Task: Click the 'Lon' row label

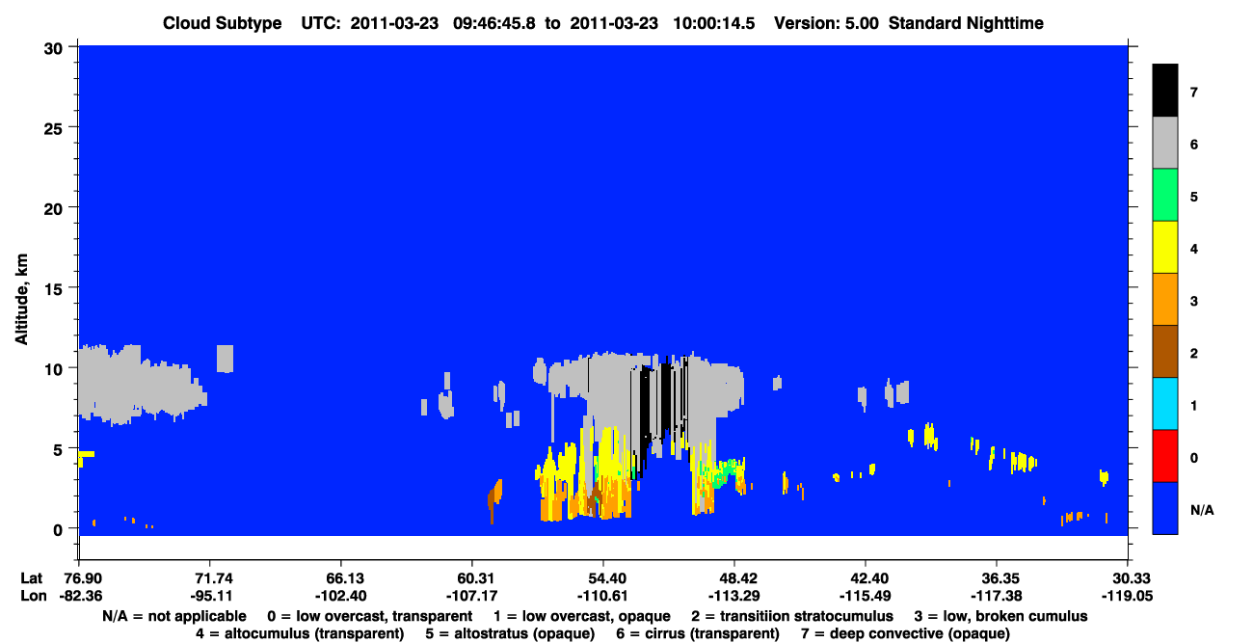Action: coord(32,595)
